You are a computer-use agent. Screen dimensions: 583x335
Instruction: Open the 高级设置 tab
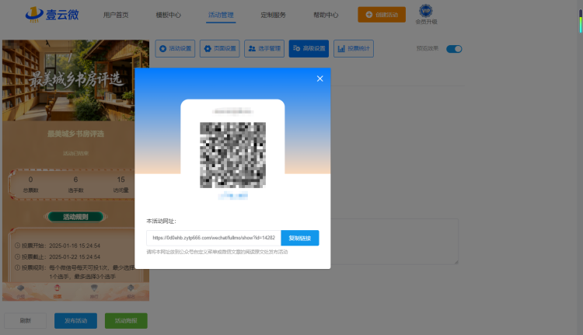click(309, 49)
